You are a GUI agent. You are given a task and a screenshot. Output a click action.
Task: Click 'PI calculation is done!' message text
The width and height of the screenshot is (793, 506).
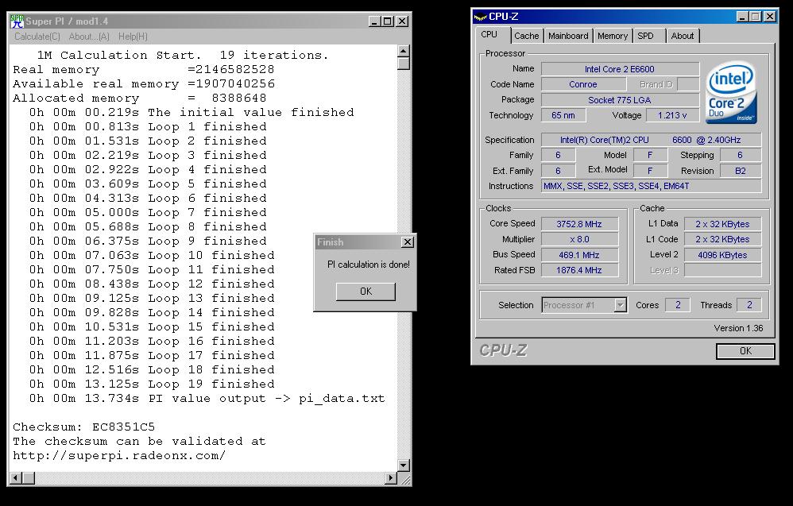click(x=369, y=265)
